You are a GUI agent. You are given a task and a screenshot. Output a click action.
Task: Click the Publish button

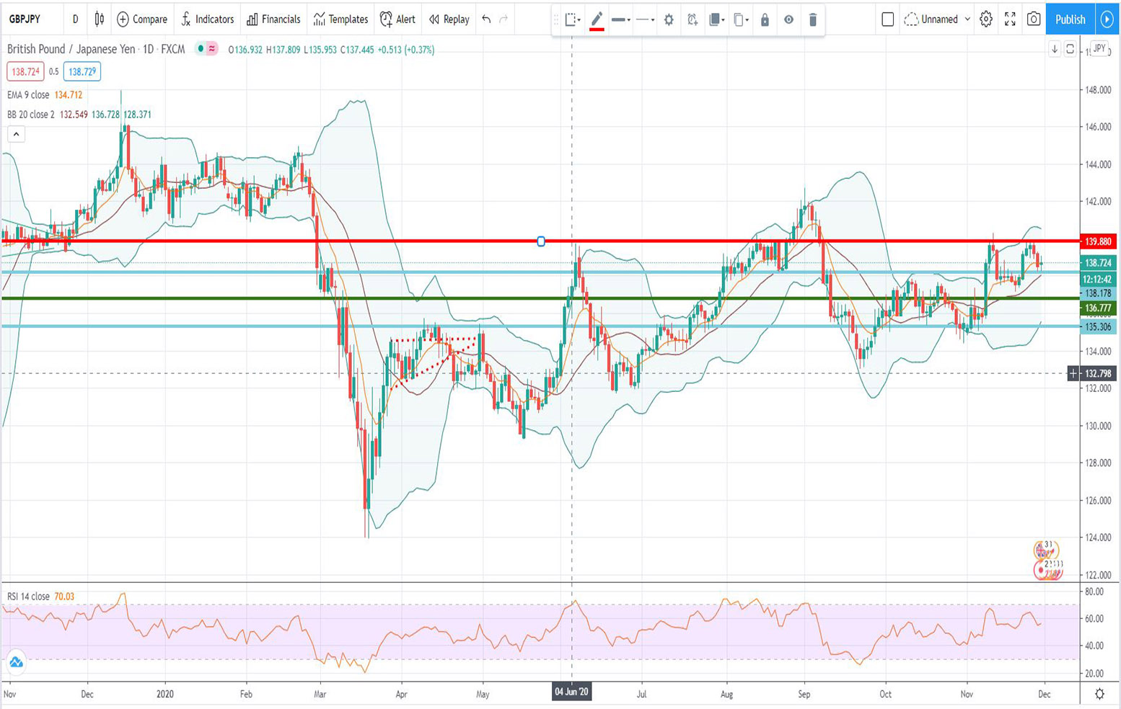[x=1070, y=19]
